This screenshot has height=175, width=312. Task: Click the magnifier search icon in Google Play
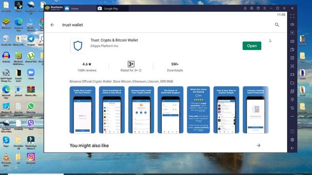(x=277, y=25)
